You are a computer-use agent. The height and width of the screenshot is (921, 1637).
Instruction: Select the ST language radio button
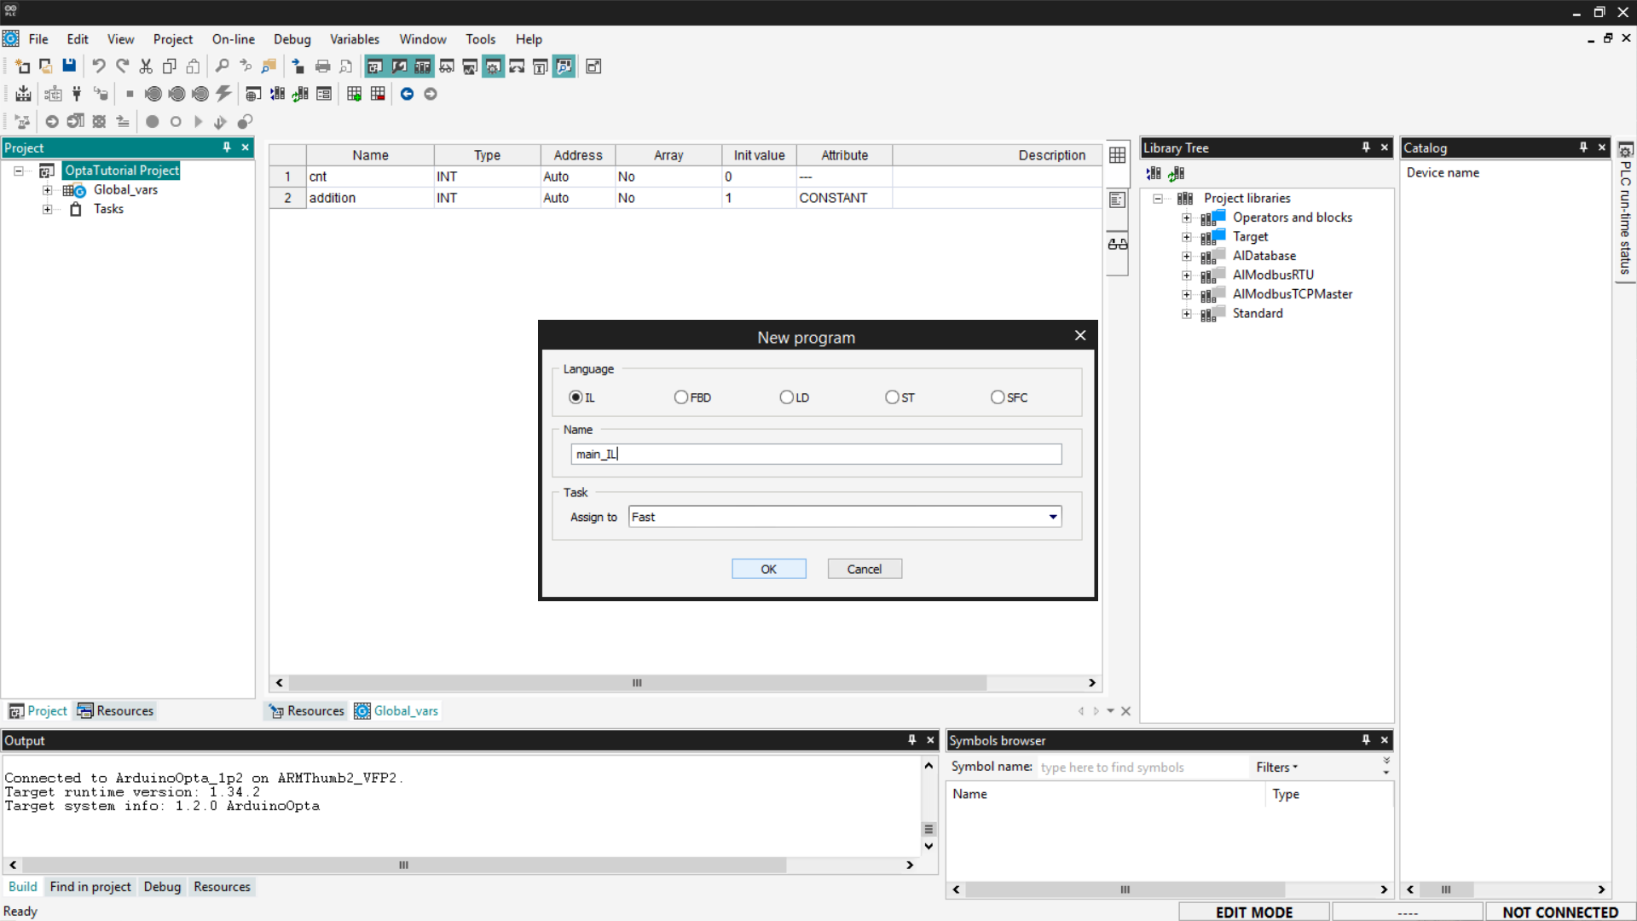tap(892, 397)
